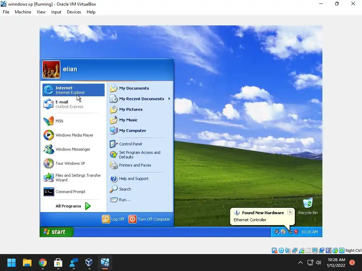
Task: Open the Run... dialog
Action: pos(120,200)
